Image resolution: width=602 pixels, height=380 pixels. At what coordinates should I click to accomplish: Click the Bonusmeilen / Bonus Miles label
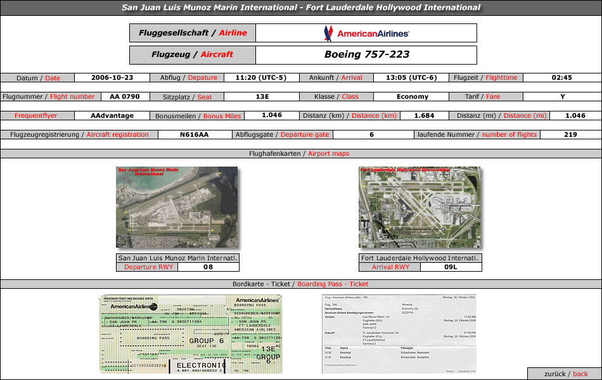[198, 116]
